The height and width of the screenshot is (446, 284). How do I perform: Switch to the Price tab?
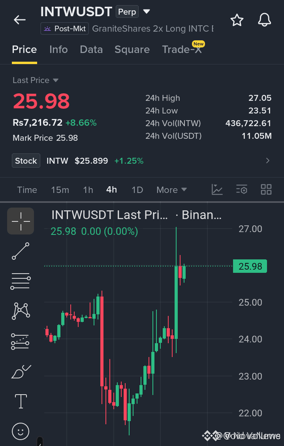(x=24, y=49)
